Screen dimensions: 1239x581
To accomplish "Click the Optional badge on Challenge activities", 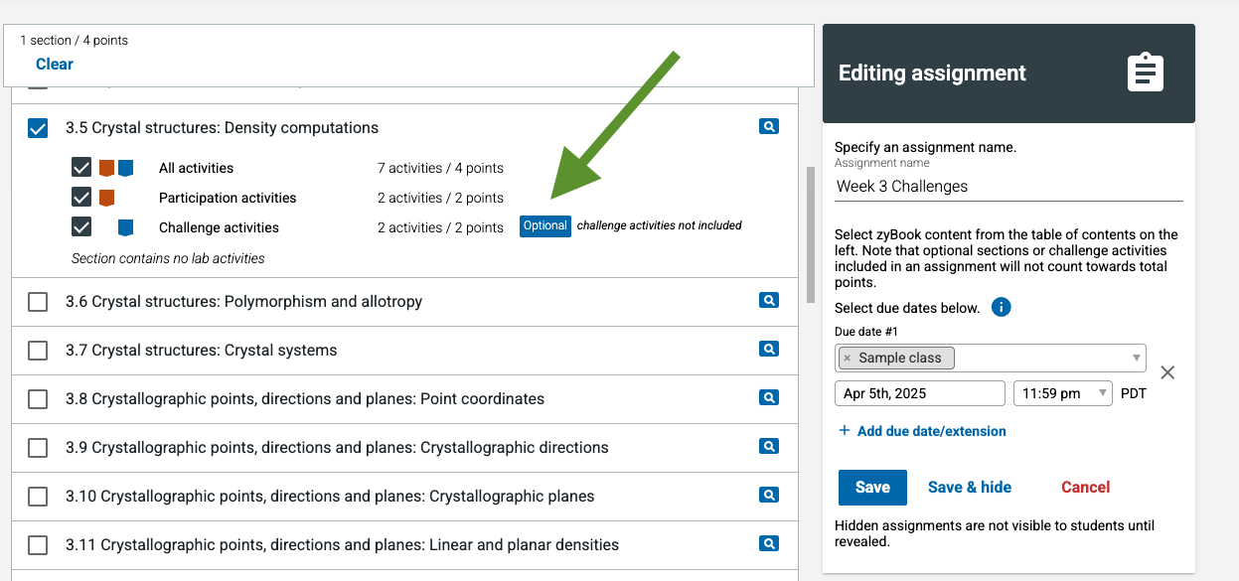I will tap(545, 226).
